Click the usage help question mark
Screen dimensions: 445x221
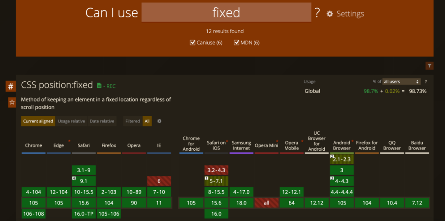click(x=426, y=81)
